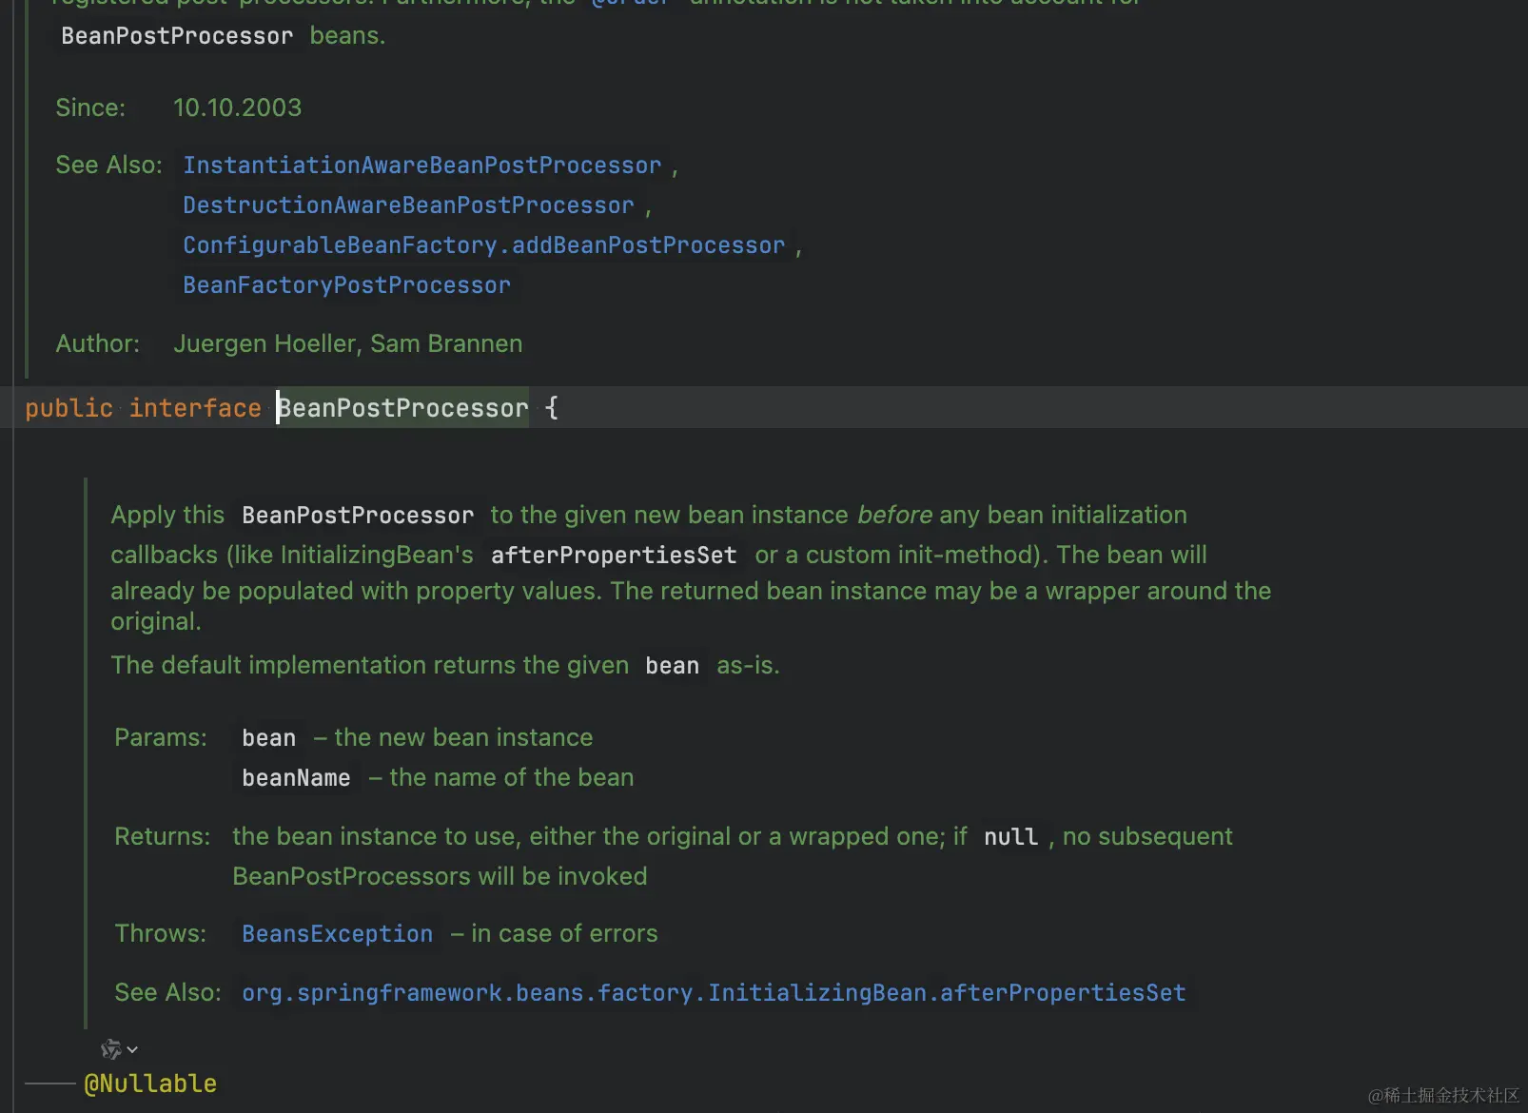Follow the InitializingBean.afterPropertiesSet See Also link

[x=713, y=993]
